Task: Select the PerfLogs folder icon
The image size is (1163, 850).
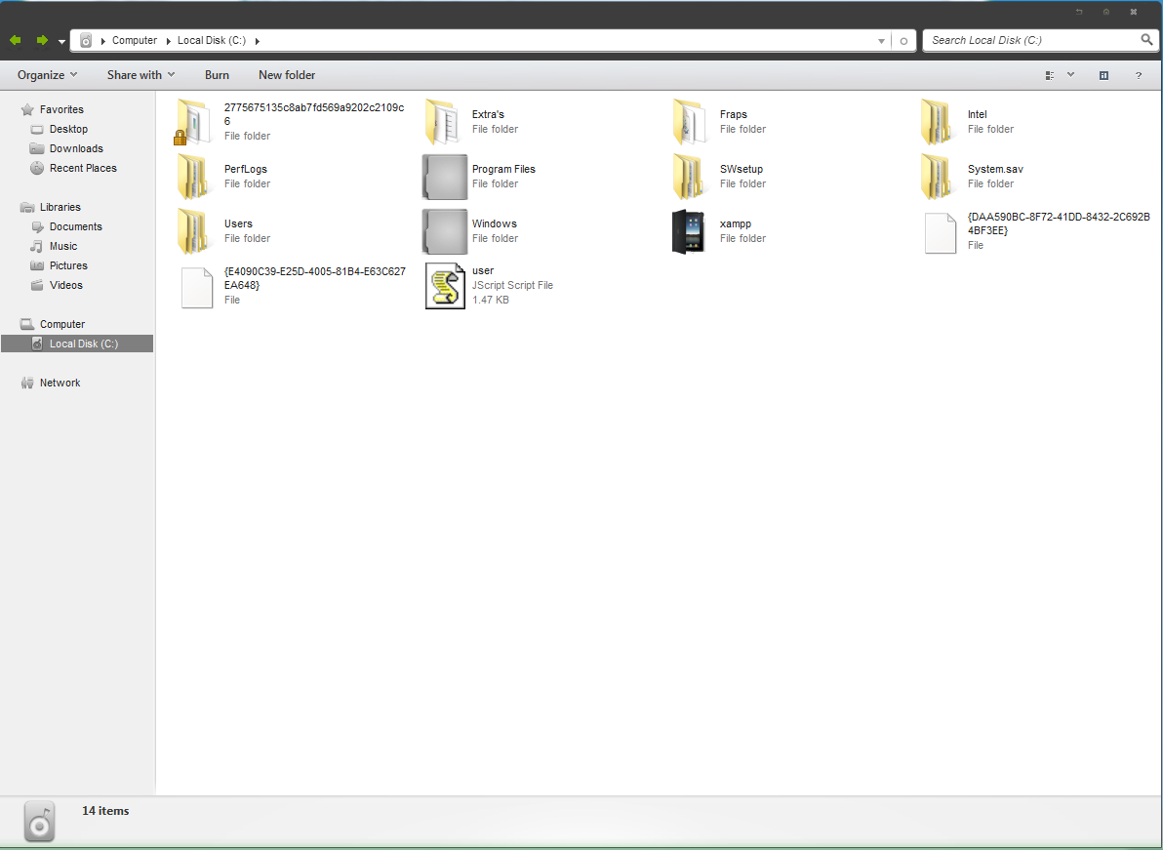Action: click(x=193, y=177)
